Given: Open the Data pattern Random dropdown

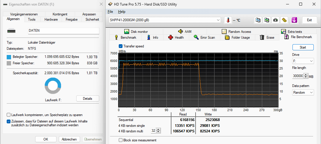Looking at the screenshot, I should [x=303, y=93].
